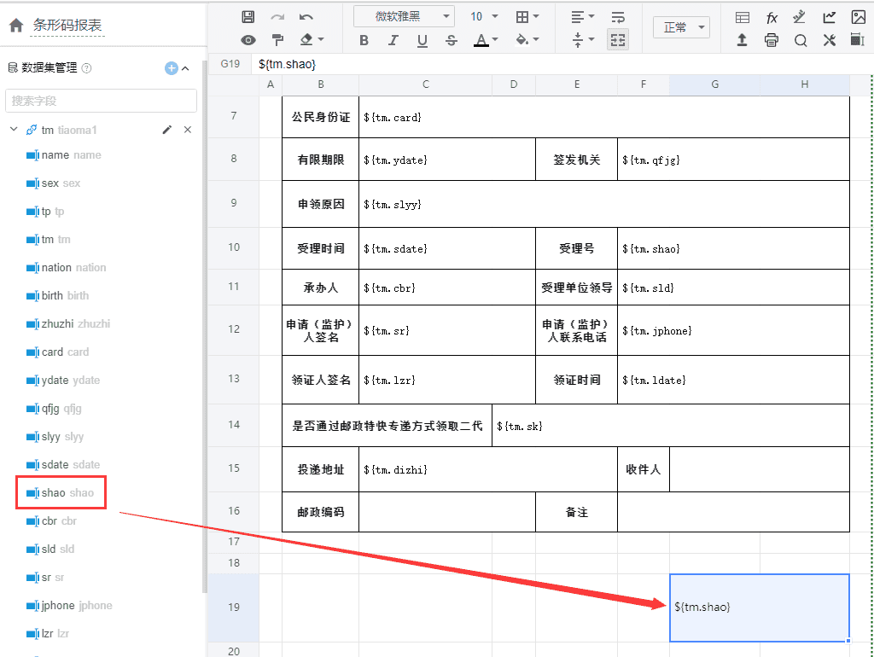Image resolution: width=874 pixels, height=657 pixels.
Task: Add a new dataset with the plus button
Action: pos(171,68)
